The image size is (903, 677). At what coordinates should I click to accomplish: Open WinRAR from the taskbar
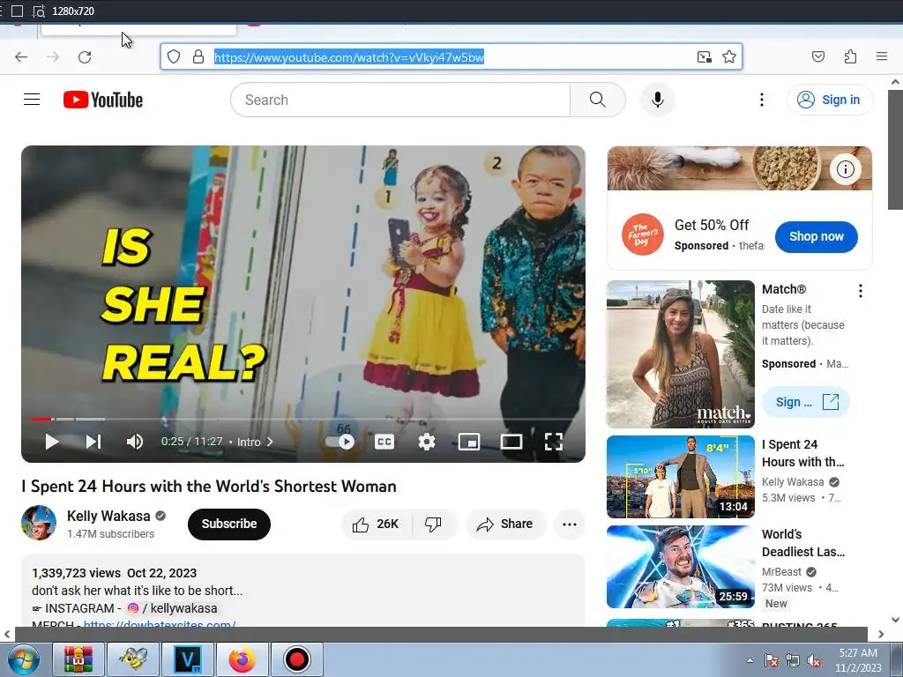pos(78,659)
